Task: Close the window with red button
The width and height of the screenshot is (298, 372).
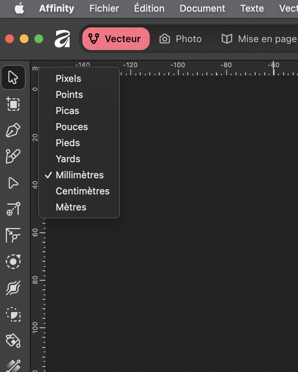Action: (10, 39)
